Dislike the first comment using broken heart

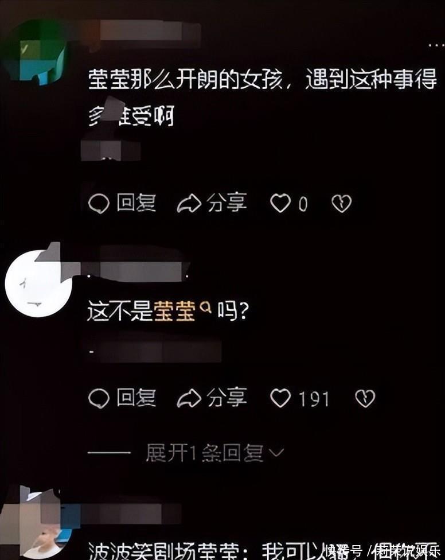(342, 203)
